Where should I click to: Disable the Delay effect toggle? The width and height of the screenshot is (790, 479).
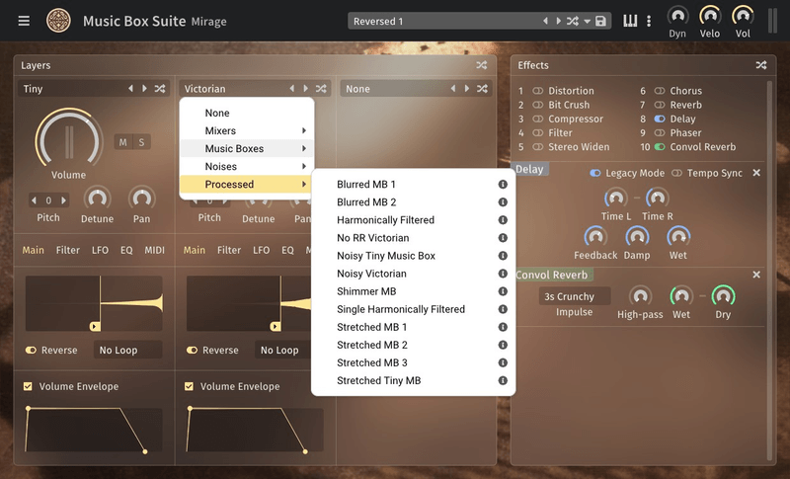click(x=660, y=119)
